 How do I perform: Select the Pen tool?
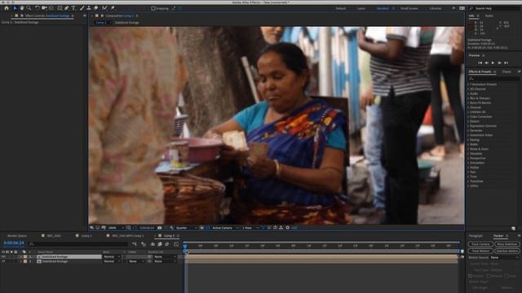point(67,8)
